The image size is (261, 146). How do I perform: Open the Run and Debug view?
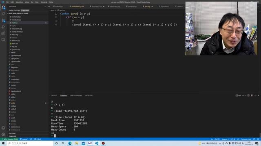coord(3,27)
